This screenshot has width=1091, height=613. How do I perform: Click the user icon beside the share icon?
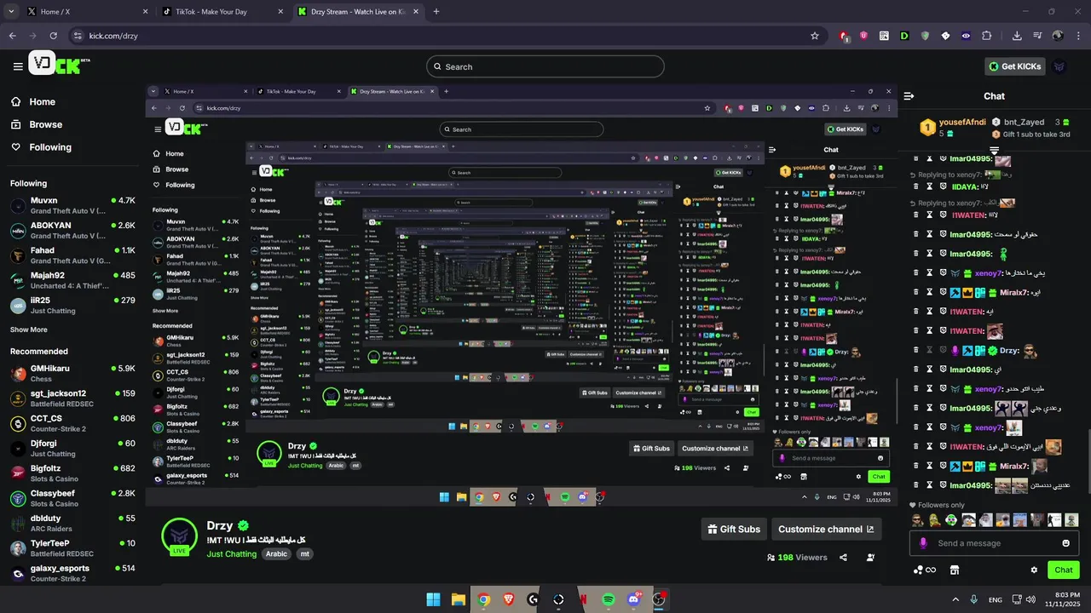(870, 558)
